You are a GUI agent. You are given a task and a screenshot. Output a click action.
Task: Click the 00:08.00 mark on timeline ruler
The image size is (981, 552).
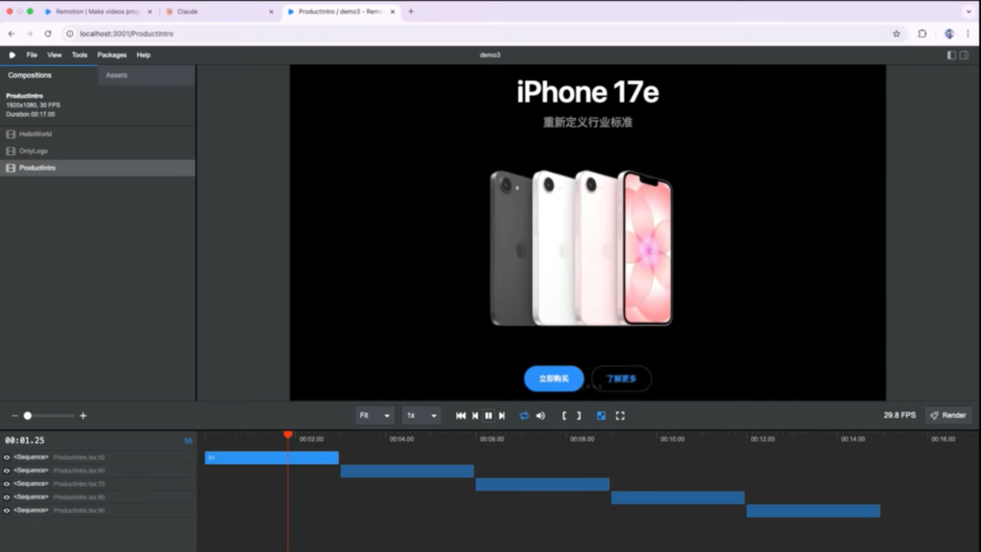pyautogui.click(x=582, y=439)
